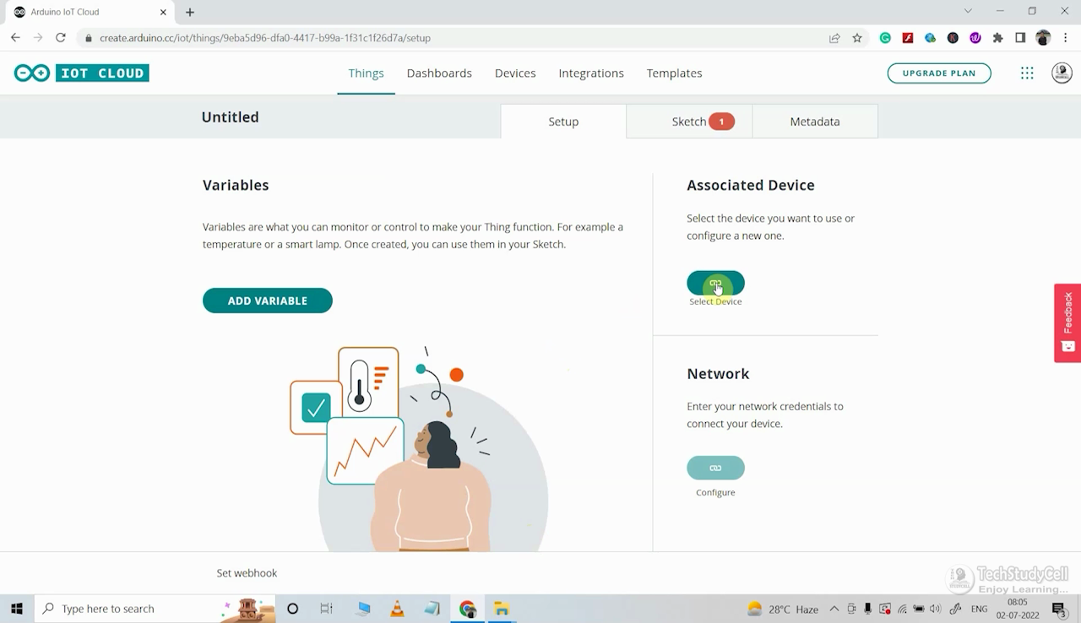Click the Untitled thing name field

pyautogui.click(x=230, y=117)
